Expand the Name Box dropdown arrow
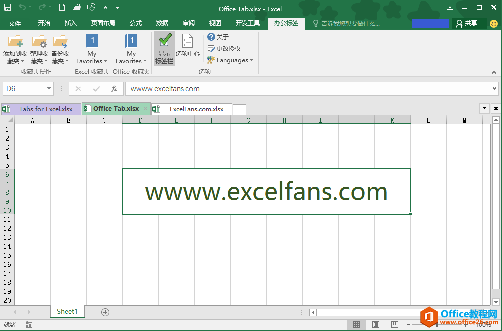Image resolution: width=502 pixels, height=331 pixels. click(49, 88)
